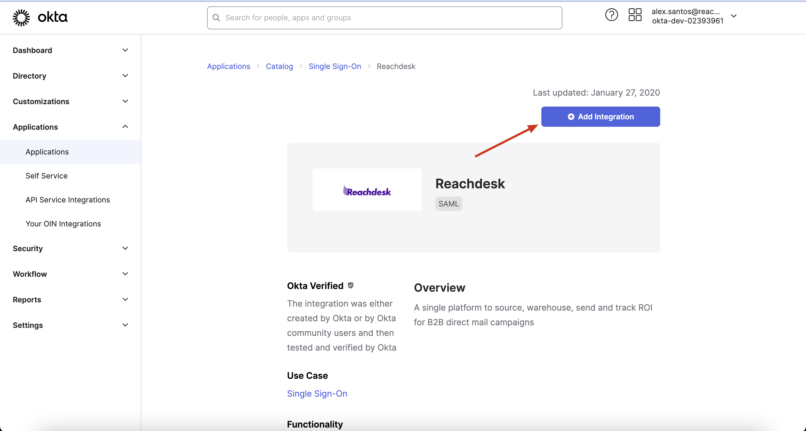Expand the Directory section chevron
This screenshot has width=806, height=431.
(125, 76)
